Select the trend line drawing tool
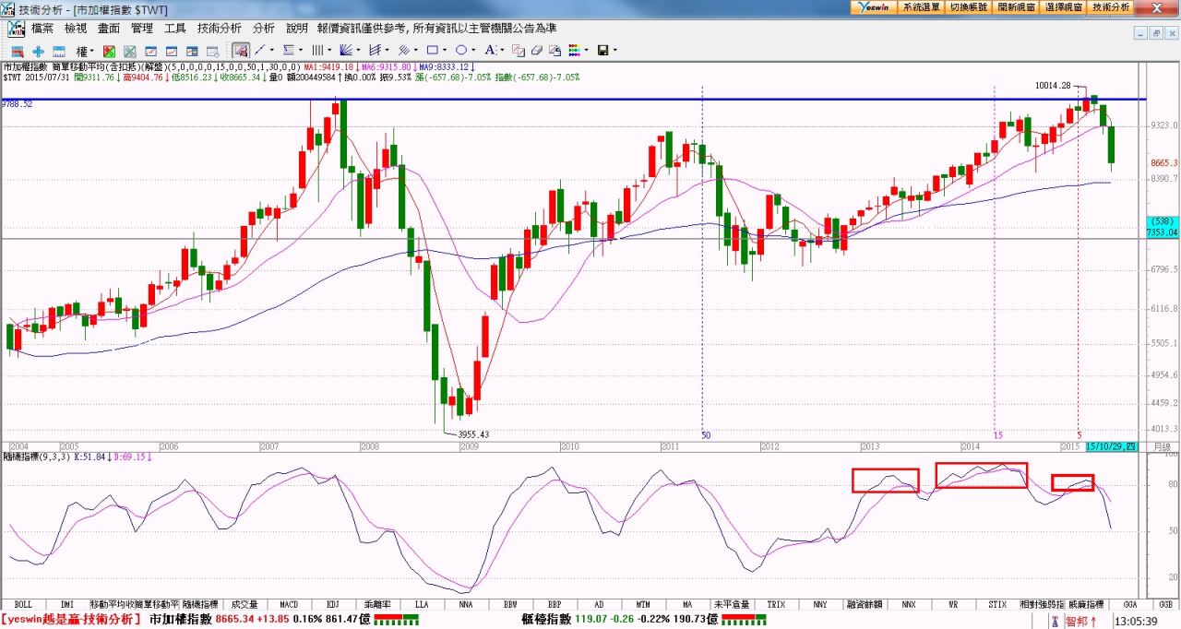Image resolution: width=1181 pixels, height=629 pixels. 260,50
